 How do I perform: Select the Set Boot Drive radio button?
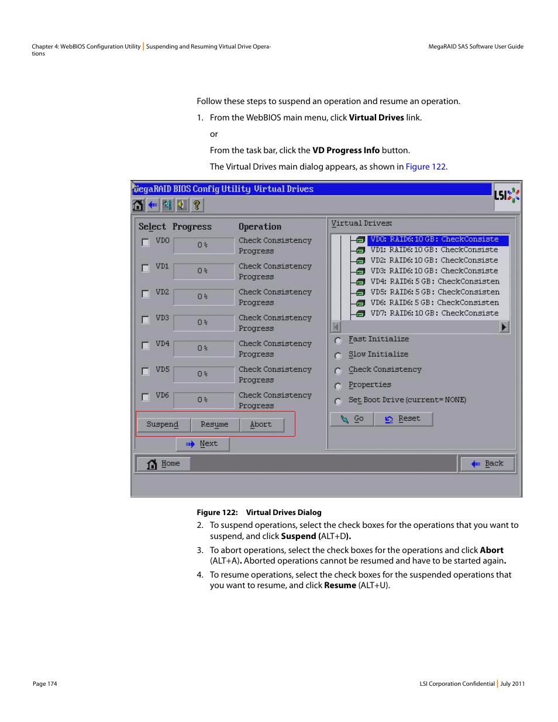[x=337, y=401]
